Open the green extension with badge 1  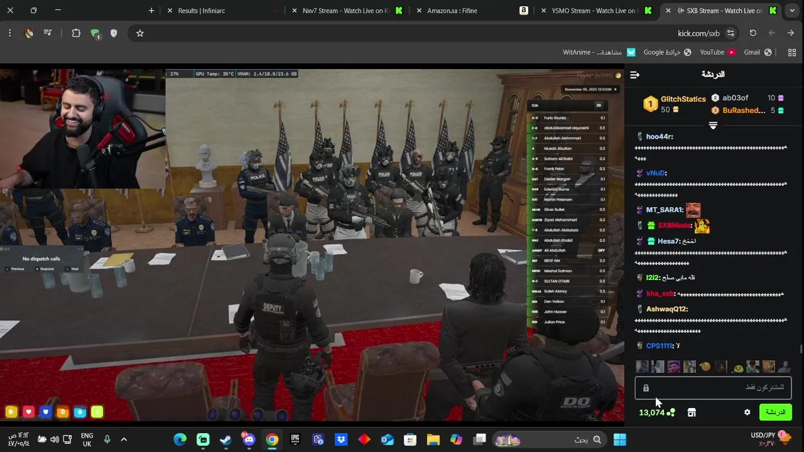[95, 34]
